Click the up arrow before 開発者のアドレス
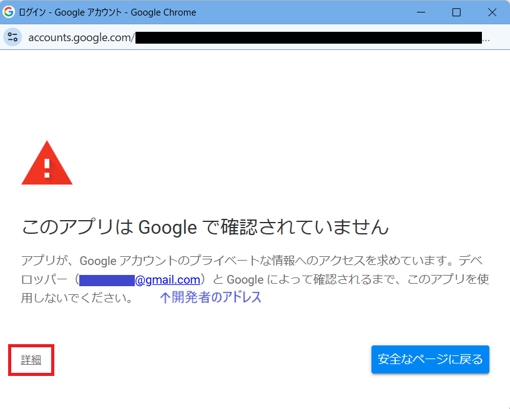Image resolution: width=510 pixels, height=409 pixels. point(165,298)
